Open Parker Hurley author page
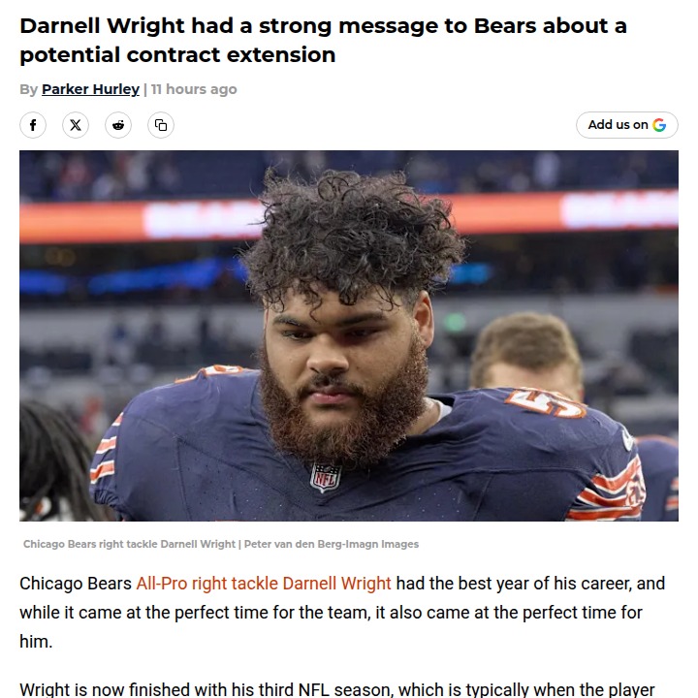Image resolution: width=698 pixels, height=698 pixels. click(90, 89)
